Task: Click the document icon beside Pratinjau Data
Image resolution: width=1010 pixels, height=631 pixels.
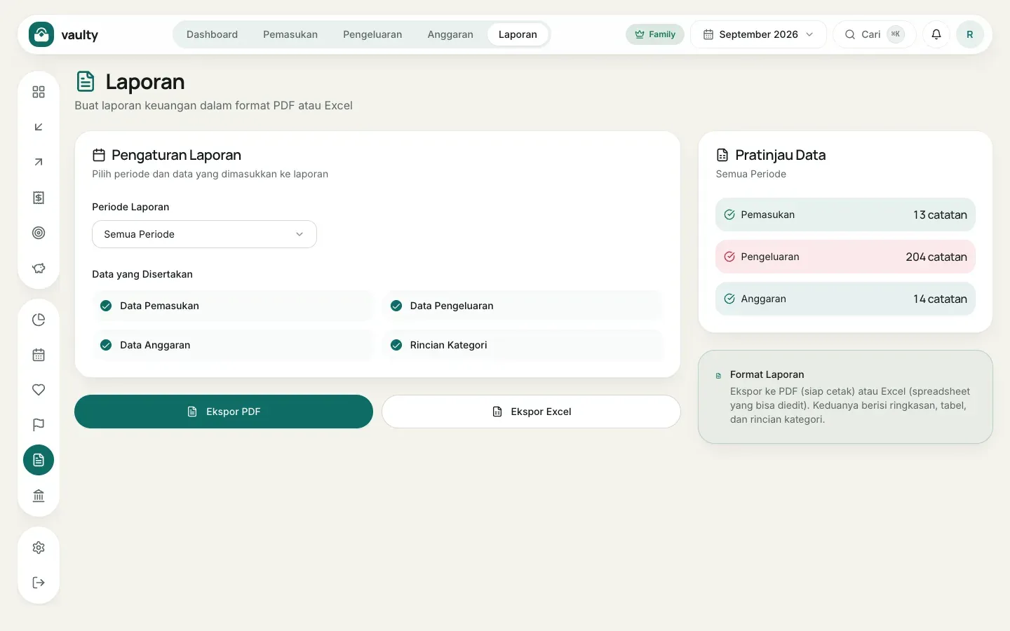Action: pyautogui.click(x=722, y=155)
